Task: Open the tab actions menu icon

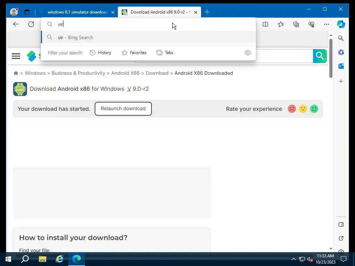Action: [27, 12]
